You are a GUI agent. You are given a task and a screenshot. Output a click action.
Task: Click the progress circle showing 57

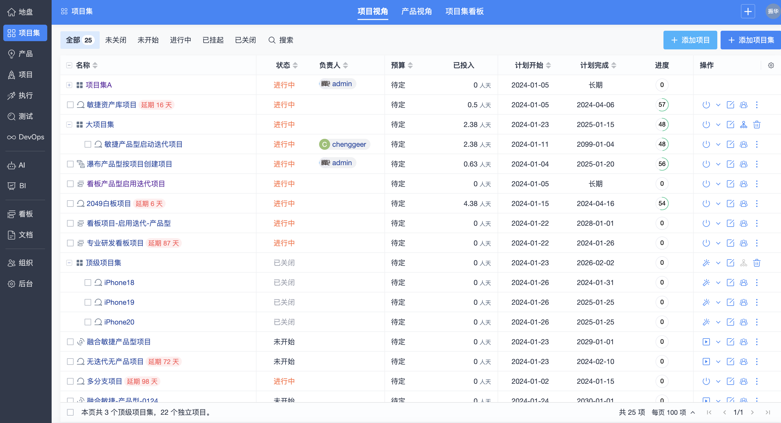pos(662,105)
